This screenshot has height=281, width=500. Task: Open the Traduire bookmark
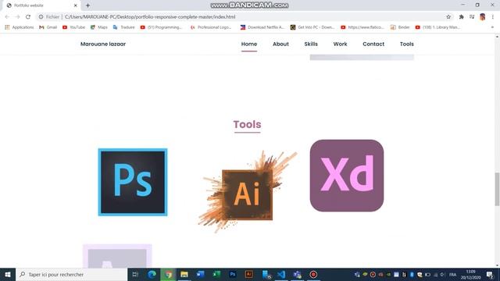point(123,27)
